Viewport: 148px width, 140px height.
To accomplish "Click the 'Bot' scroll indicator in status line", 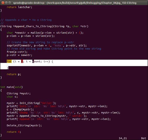I will (143, 138).
